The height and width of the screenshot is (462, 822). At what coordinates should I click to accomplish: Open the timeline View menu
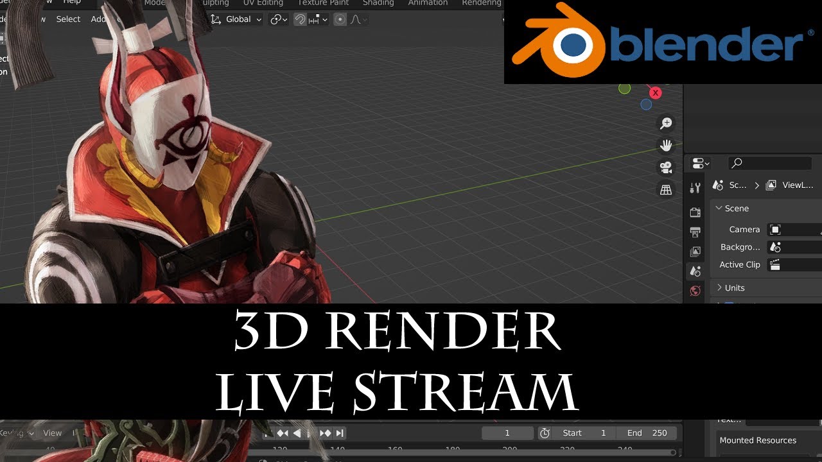tap(52, 433)
